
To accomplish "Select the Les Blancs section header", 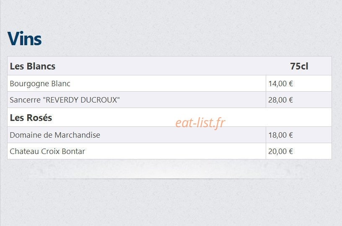I will coord(33,66).
